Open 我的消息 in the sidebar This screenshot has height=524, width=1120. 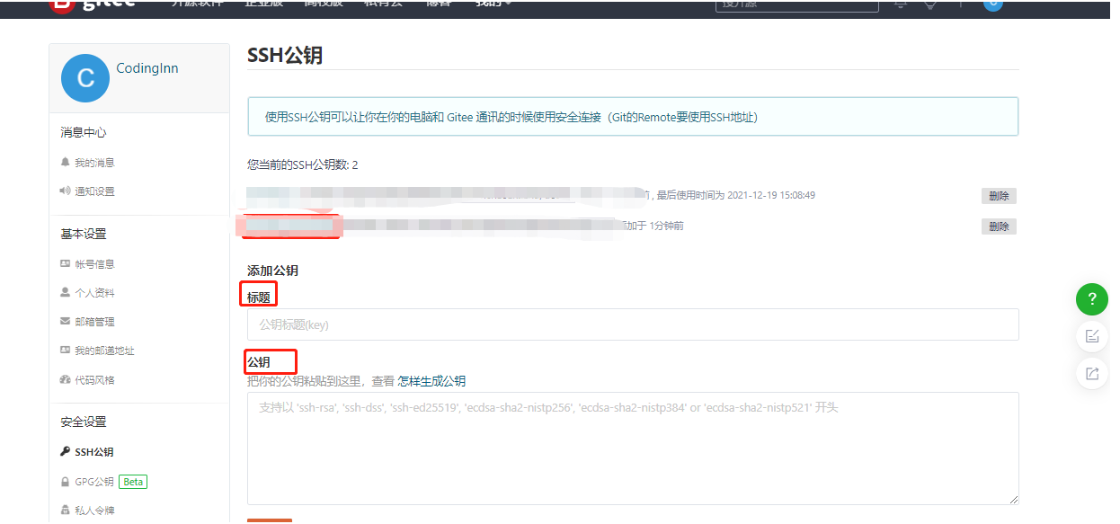[x=94, y=163]
